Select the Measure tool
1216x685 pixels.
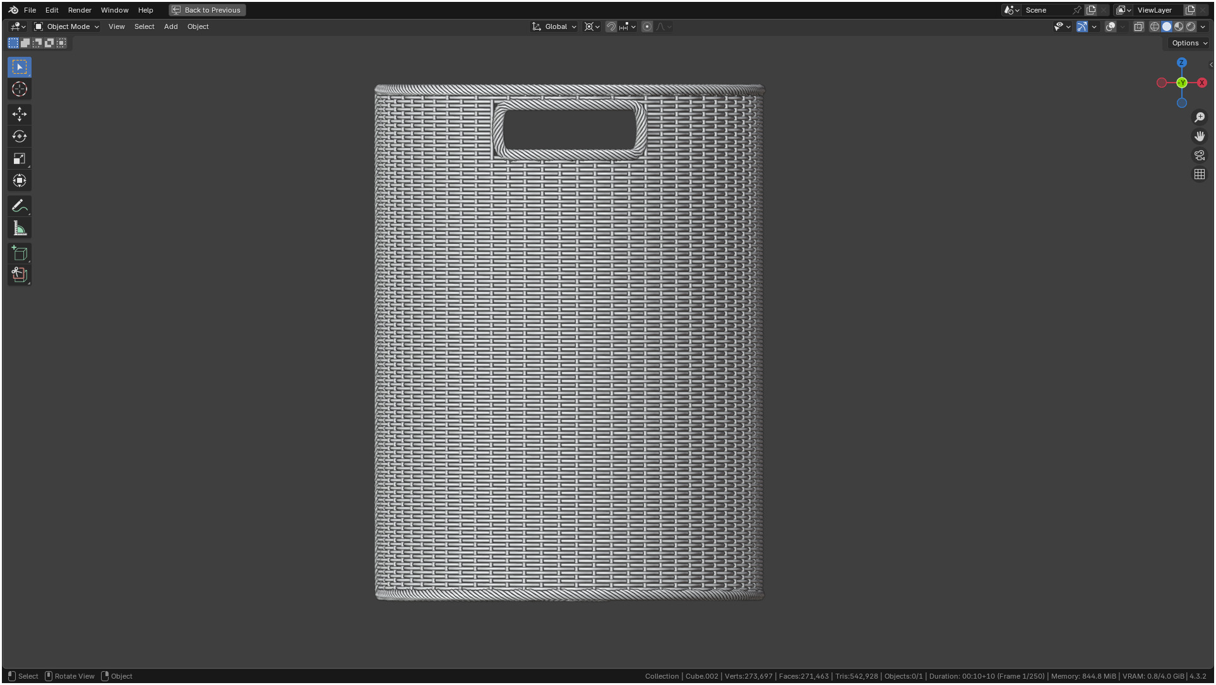pos(20,228)
